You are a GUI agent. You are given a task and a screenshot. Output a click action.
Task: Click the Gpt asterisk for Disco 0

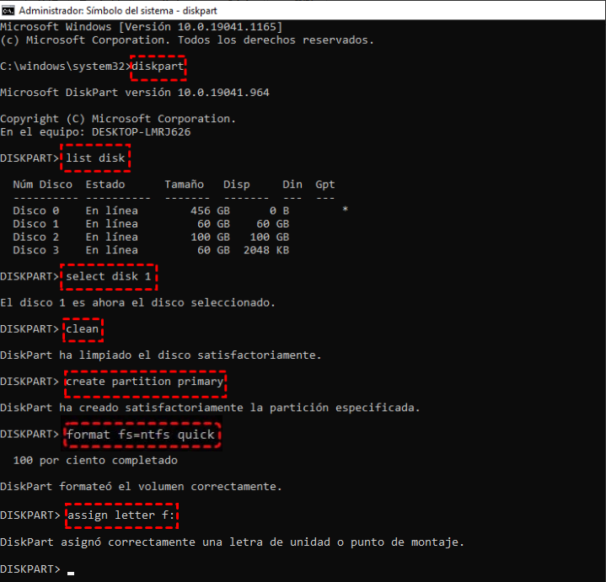pos(345,209)
